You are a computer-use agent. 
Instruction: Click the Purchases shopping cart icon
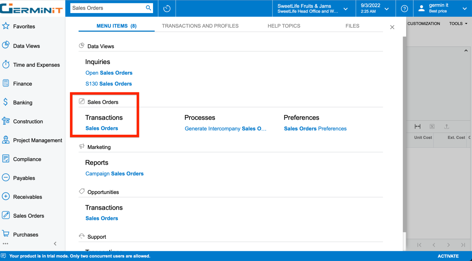point(6,234)
